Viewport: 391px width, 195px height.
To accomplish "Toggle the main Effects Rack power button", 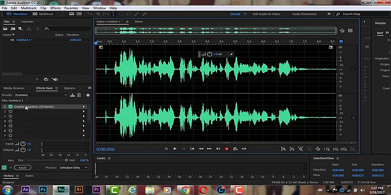I will point(4,167).
